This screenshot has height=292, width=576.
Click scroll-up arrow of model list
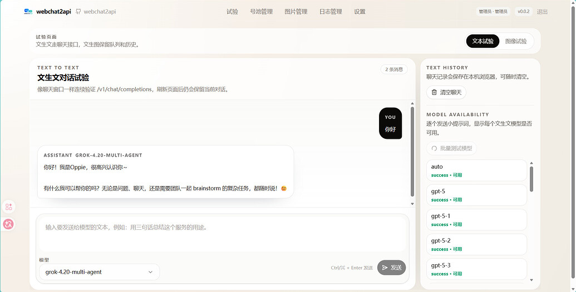coord(531,163)
